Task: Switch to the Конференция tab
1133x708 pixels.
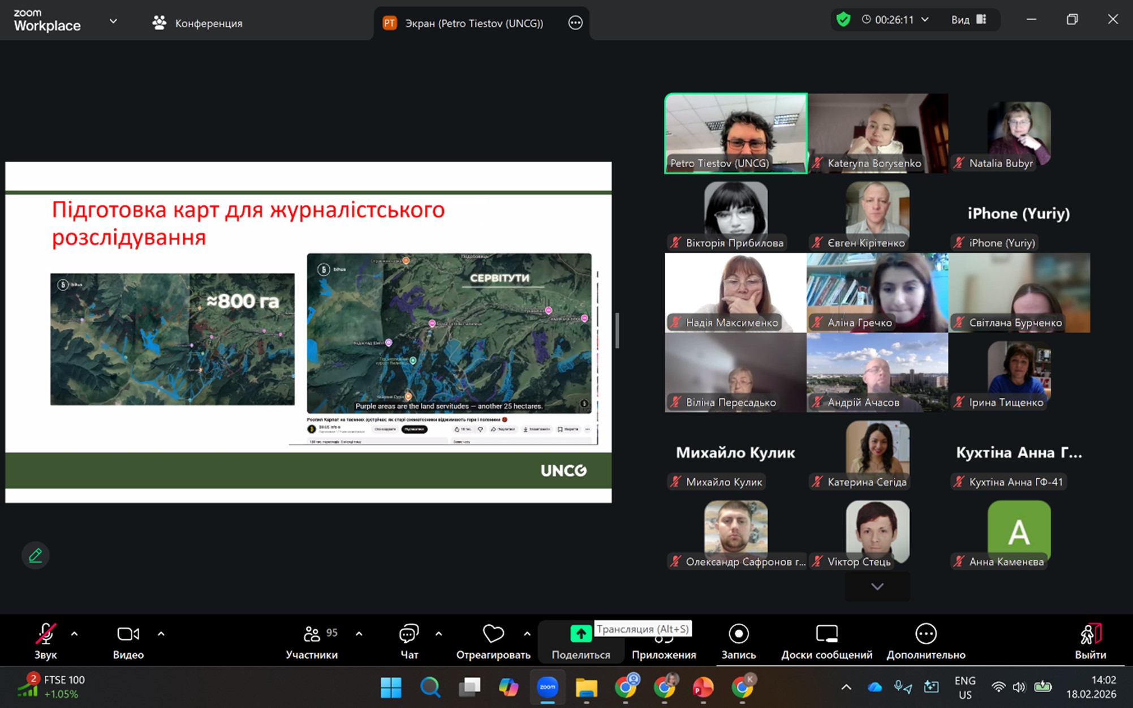Action: point(197,23)
